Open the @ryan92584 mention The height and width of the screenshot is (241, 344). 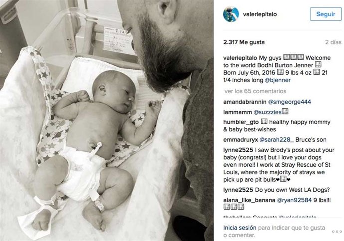coord(294,200)
